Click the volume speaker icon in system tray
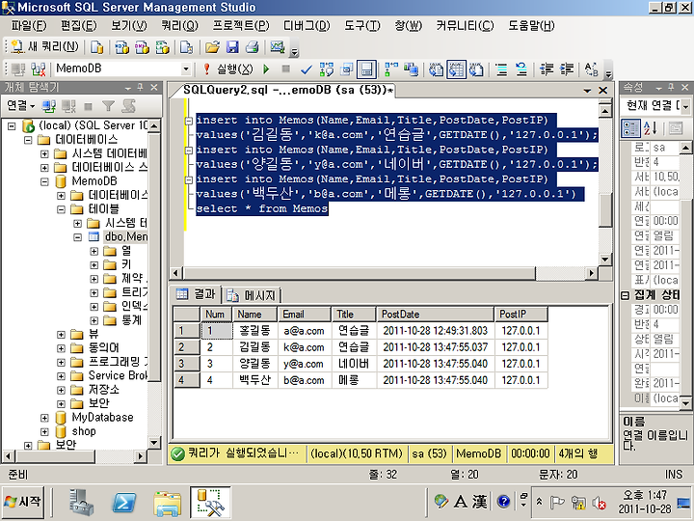 pyautogui.click(x=600, y=503)
